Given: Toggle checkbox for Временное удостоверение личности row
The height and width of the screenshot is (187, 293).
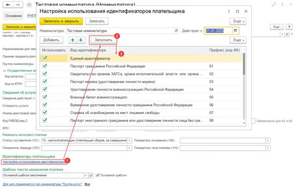Looking at the screenshot, I should (x=45, y=105).
